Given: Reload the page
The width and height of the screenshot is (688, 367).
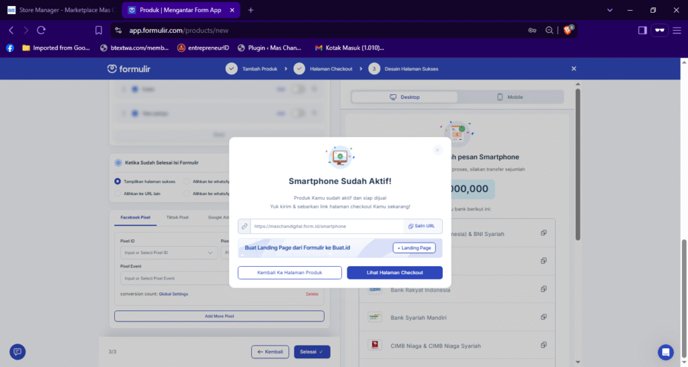Looking at the screenshot, I should [x=41, y=30].
